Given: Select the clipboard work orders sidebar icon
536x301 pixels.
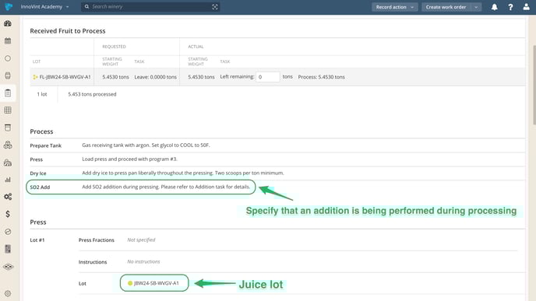Looking at the screenshot, I should click(8, 93).
